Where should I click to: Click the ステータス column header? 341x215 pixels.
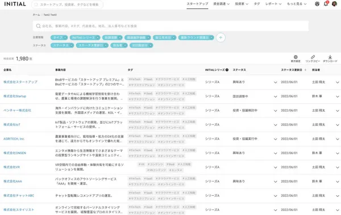click(239, 70)
